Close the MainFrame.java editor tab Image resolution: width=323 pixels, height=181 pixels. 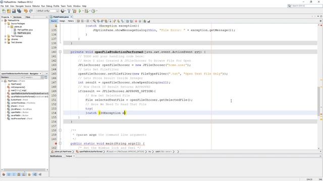coord(71,17)
